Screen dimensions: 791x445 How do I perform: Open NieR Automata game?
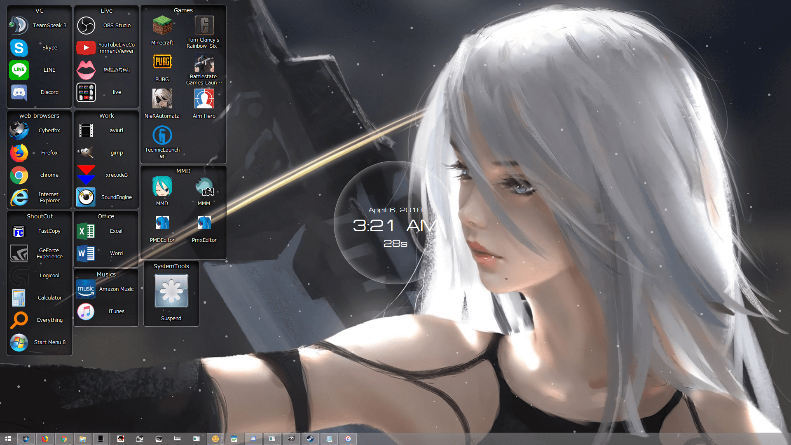pyautogui.click(x=162, y=104)
